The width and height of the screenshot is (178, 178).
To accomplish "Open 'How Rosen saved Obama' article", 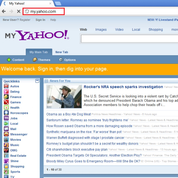I will pyautogui.click(x=89, y=126).
